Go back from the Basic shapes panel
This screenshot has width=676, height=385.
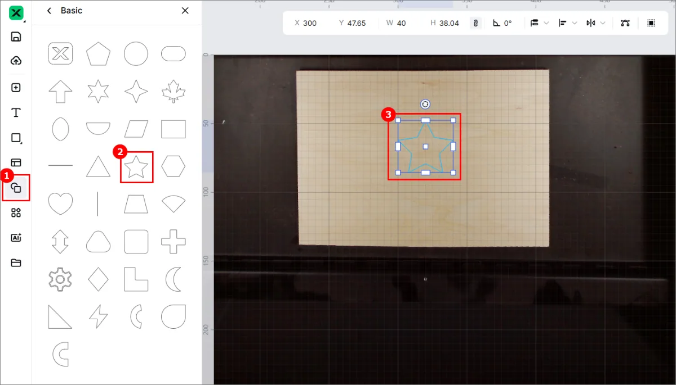pyautogui.click(x=49, y=11)
